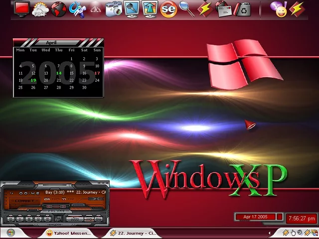Open the camera icon in the dock

click(114, 8)
